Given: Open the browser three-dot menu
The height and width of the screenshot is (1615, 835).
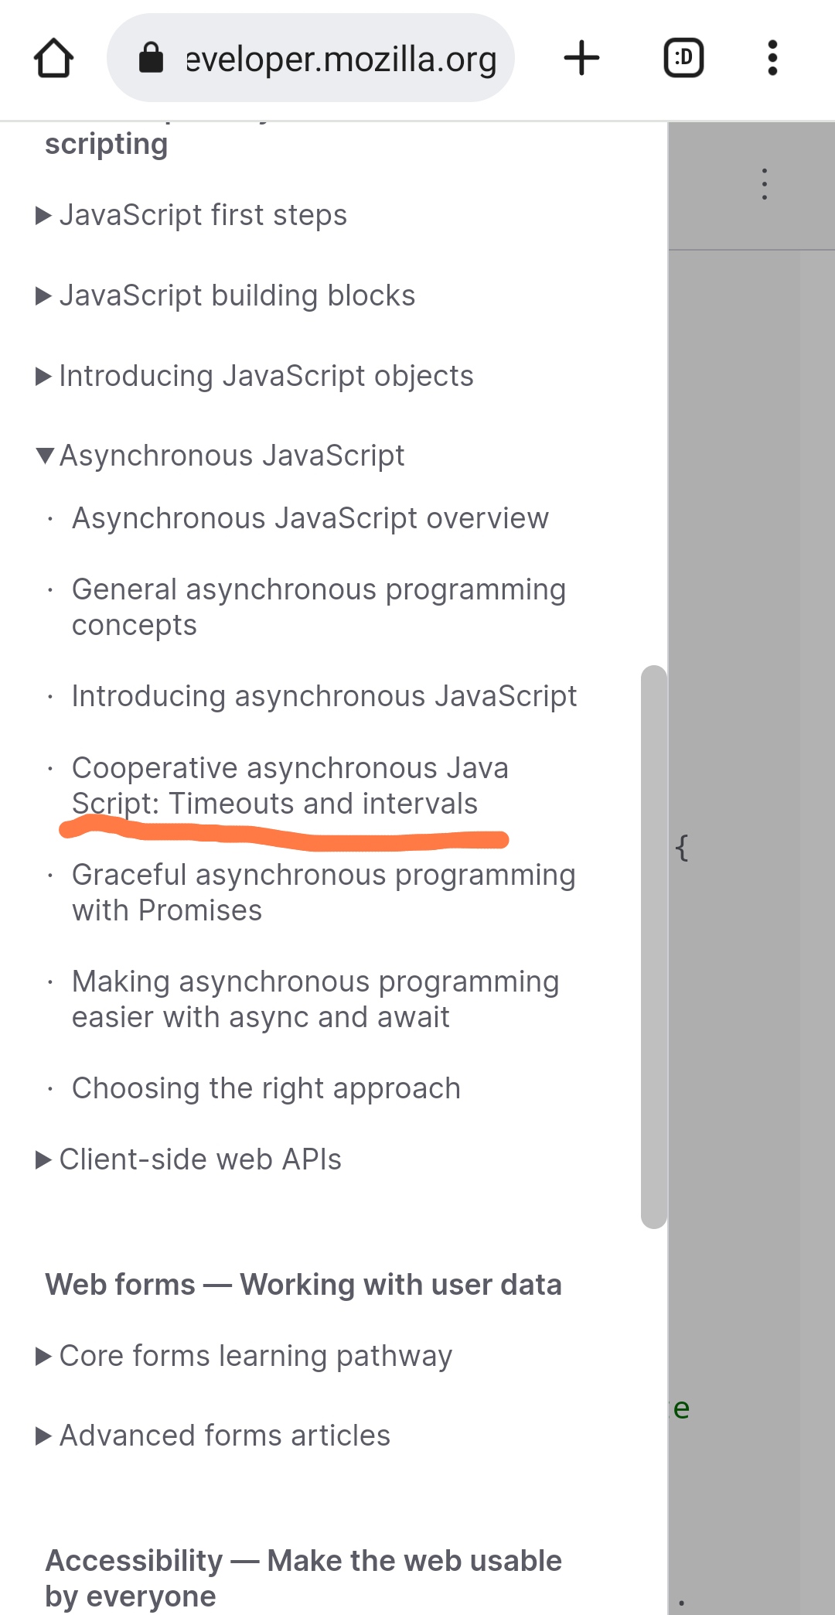Looking at the screenshot, I should pyautogui.click(x=772, y=57).
